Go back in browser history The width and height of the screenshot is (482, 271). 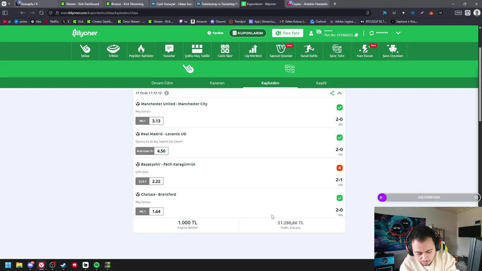coord(23,13)
